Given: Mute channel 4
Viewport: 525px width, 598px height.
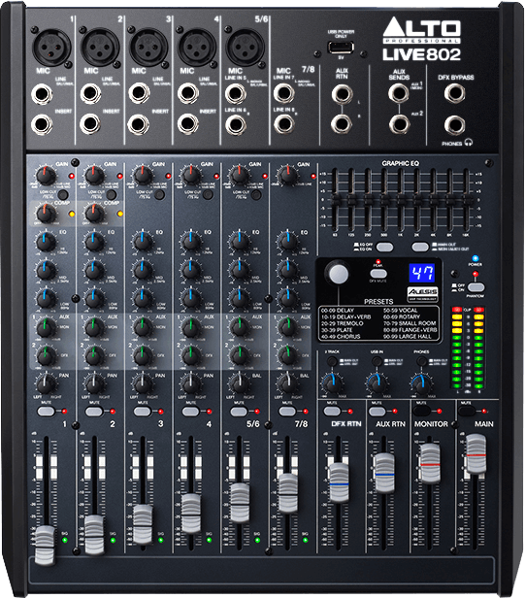Looking at the screenshot, I should click(x=190, y=412).
